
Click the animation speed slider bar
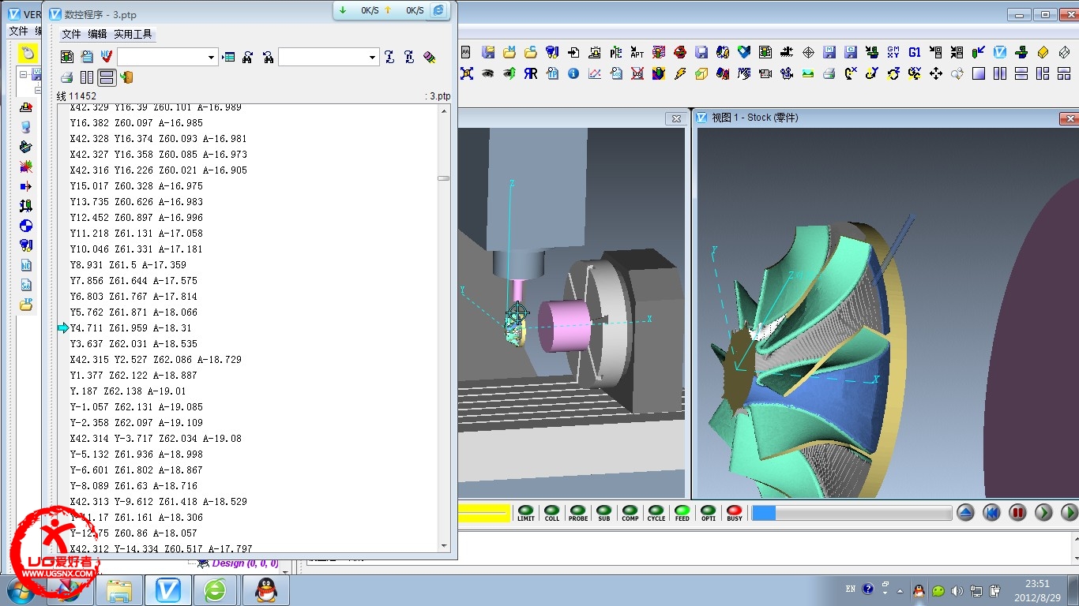(x=852, y=513)
